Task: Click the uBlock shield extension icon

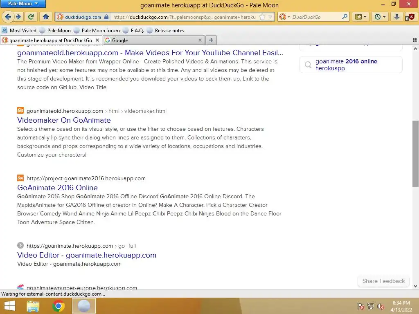Action: click(410, 17)
